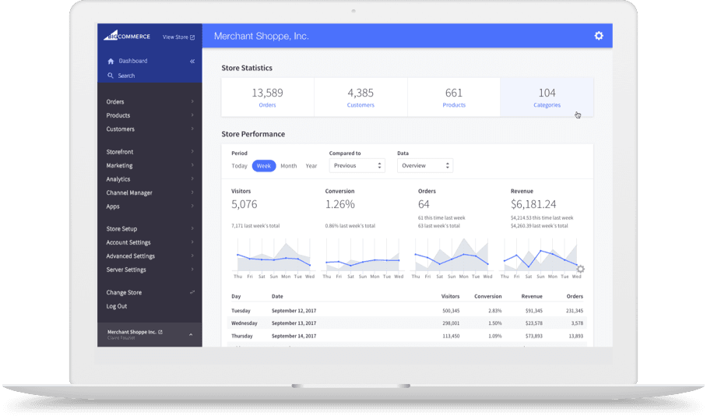Click the Dashboard home icon

111,61
